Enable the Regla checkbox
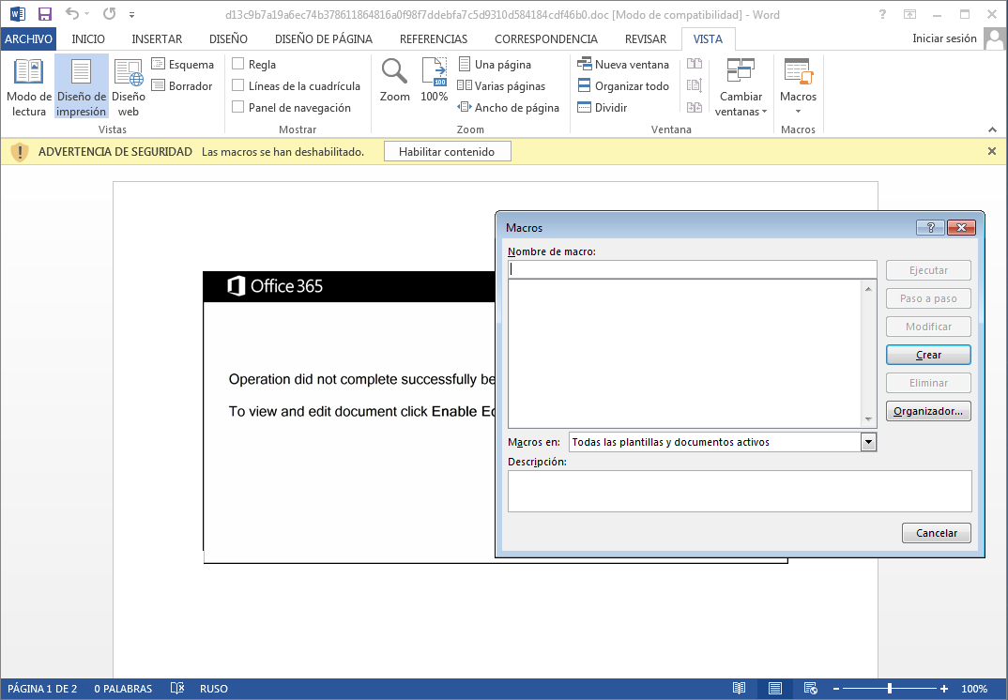Image resolution: width=1008 pixels, height=700 pixels. (238, 65)
